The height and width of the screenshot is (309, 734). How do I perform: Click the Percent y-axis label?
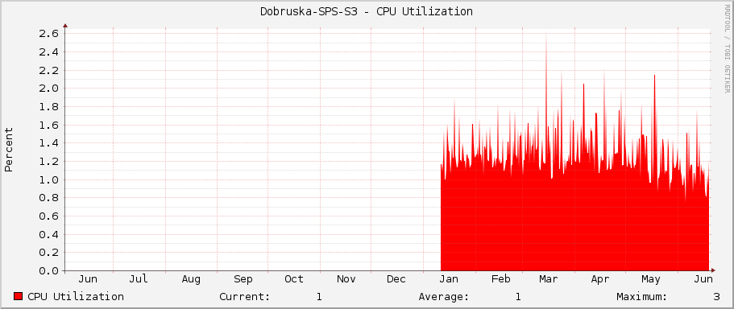pos(9,149)
